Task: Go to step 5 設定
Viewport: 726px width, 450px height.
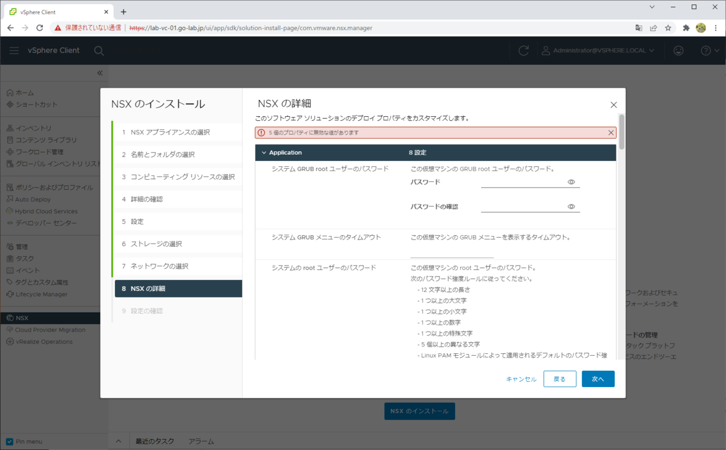Action: coord(178,221)
